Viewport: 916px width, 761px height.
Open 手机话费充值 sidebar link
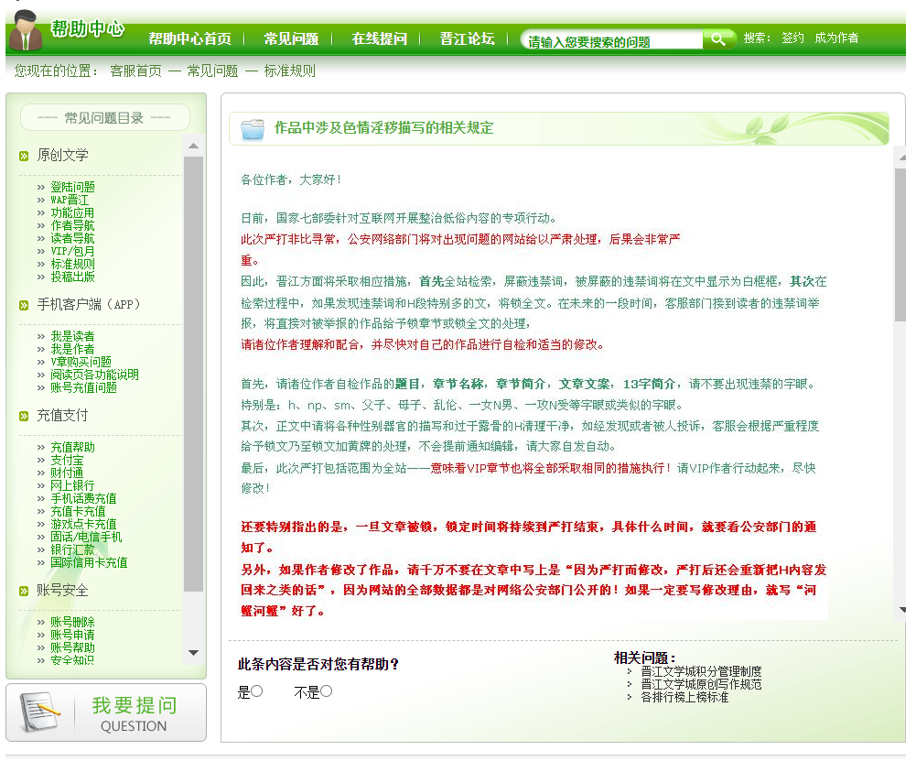[83, 499]
